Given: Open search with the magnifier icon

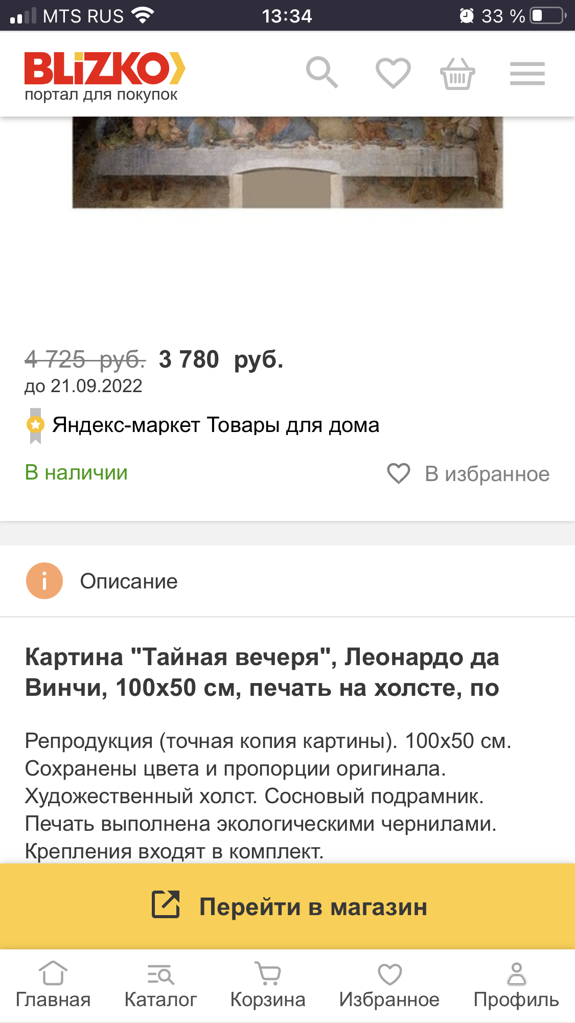Looking at the screenshot, I should [322, 73].
